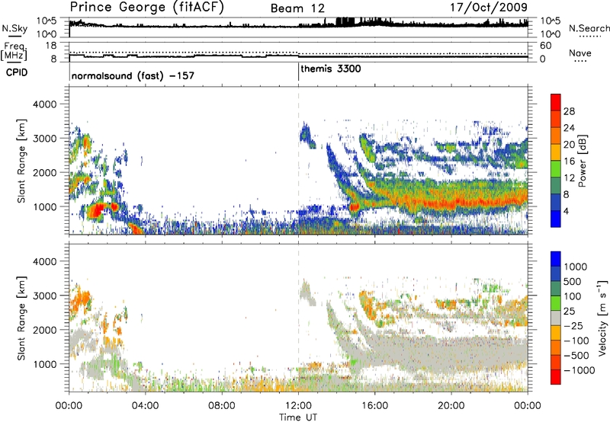610x422 pixels.
Task: Click the '16:00' time axis tick label
Action: [x=374, y=406]
